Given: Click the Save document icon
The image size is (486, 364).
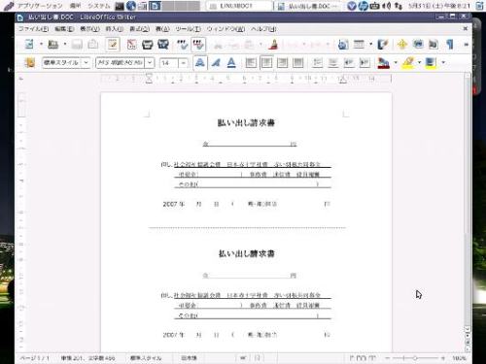Looking at the screenshot, I should (77, 45).
